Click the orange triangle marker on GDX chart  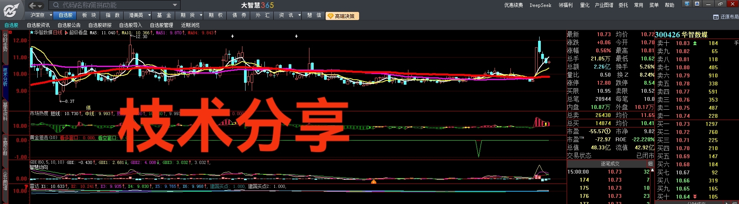373,181
